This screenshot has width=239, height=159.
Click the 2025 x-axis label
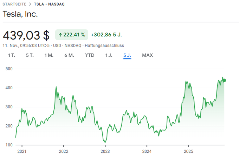188,151
